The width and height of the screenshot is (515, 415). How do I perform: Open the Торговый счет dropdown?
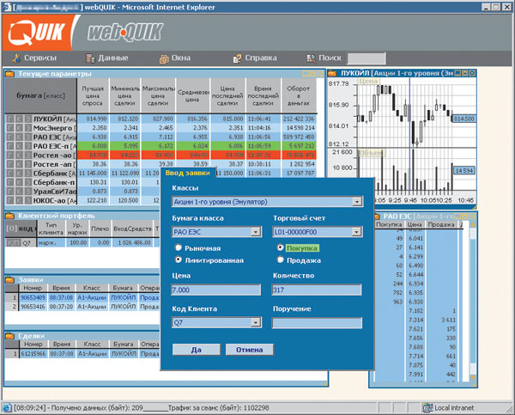click(356, 232)
